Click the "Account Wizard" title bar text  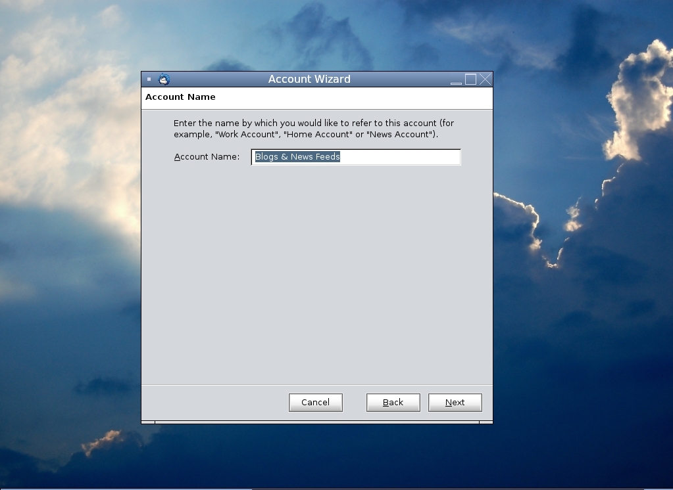pyautogui.click(x=309, y=79)
